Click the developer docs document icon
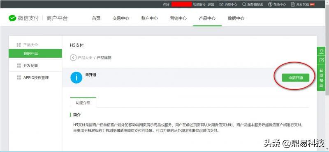The width and height of the screenshot is (329, 152). [293, 5]
